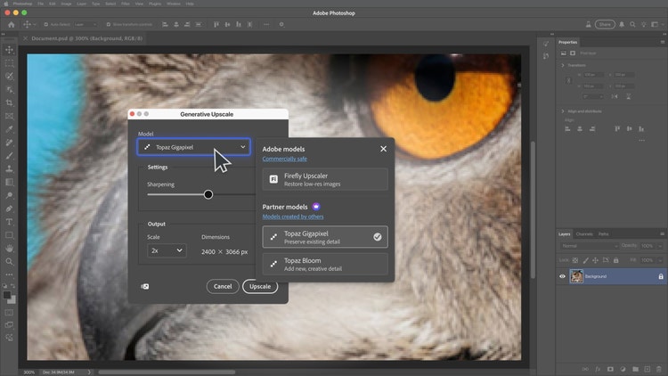The height and width of the screenshot is (376, 668).
Task: Toggle Auto-Select checkbox in options bar
Action: 46,25
